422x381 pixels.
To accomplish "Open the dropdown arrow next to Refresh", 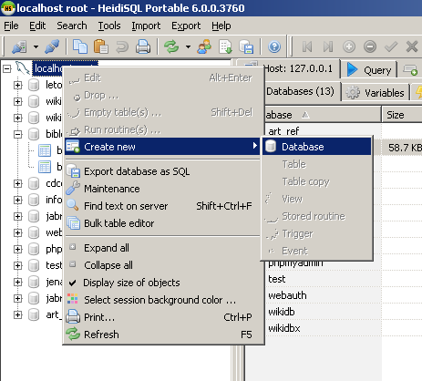I will coord(188,46).
